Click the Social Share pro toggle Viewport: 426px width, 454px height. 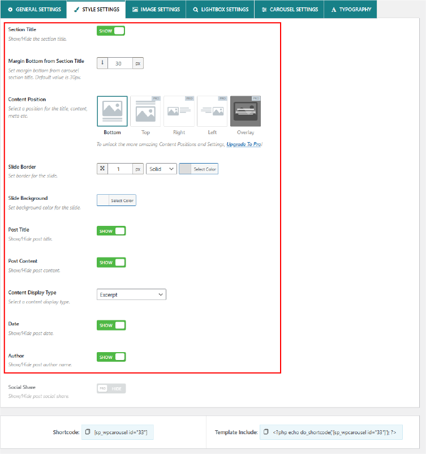[x=111, y=388]
